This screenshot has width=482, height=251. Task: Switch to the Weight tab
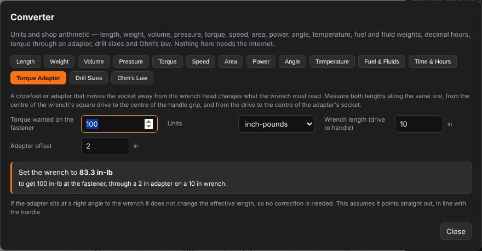[x=59, y=61]
